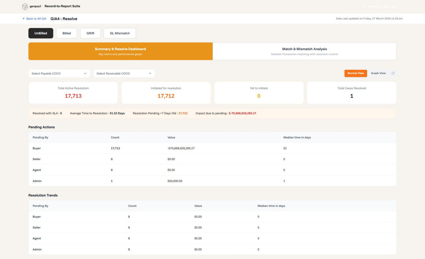This screenshot has height=259, width=425.
Task: Click Admin value $50,000.00
Action: click(175, 181)
